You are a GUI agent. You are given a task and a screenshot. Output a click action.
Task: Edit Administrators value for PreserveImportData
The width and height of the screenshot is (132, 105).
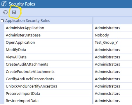[113, 93]
